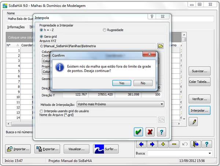Click the exit door icon
The width and height of the screenshot is (220, 166).
coord(196,144)
